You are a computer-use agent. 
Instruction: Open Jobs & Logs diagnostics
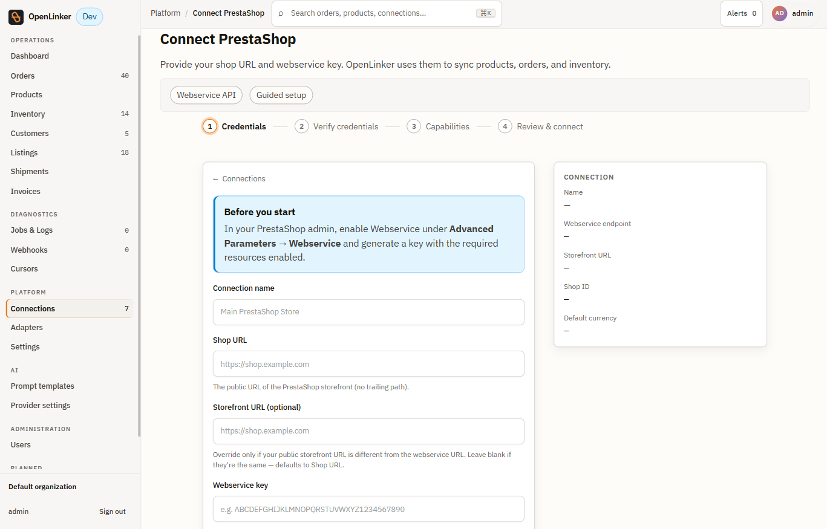point(69,230)
